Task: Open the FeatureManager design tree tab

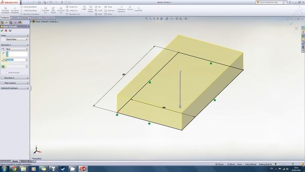Action: click(x=2, y=22)
